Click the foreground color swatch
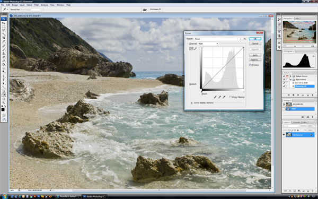 (x=3, y=110)
